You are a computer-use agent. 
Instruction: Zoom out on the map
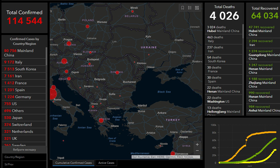coord(197,151)
